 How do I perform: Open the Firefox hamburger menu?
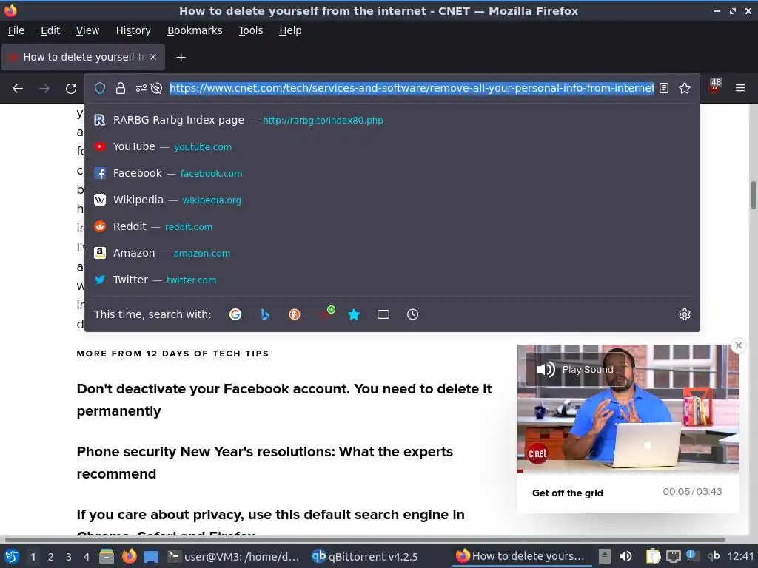pos(740,89)
